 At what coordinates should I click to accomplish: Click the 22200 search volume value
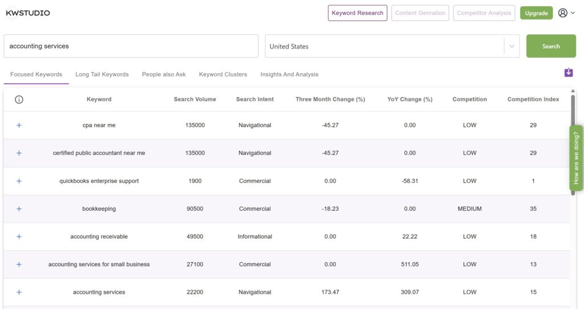(x=195, y=292)
